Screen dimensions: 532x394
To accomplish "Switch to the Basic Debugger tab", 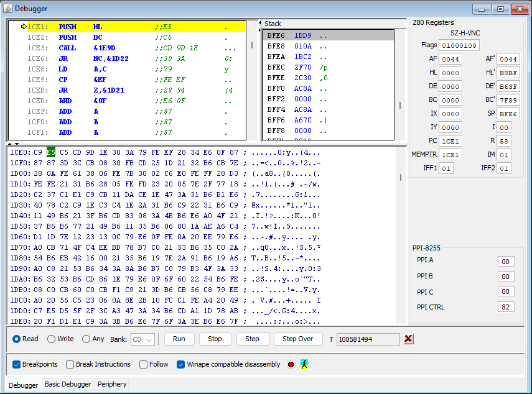I will click(68, 384).
